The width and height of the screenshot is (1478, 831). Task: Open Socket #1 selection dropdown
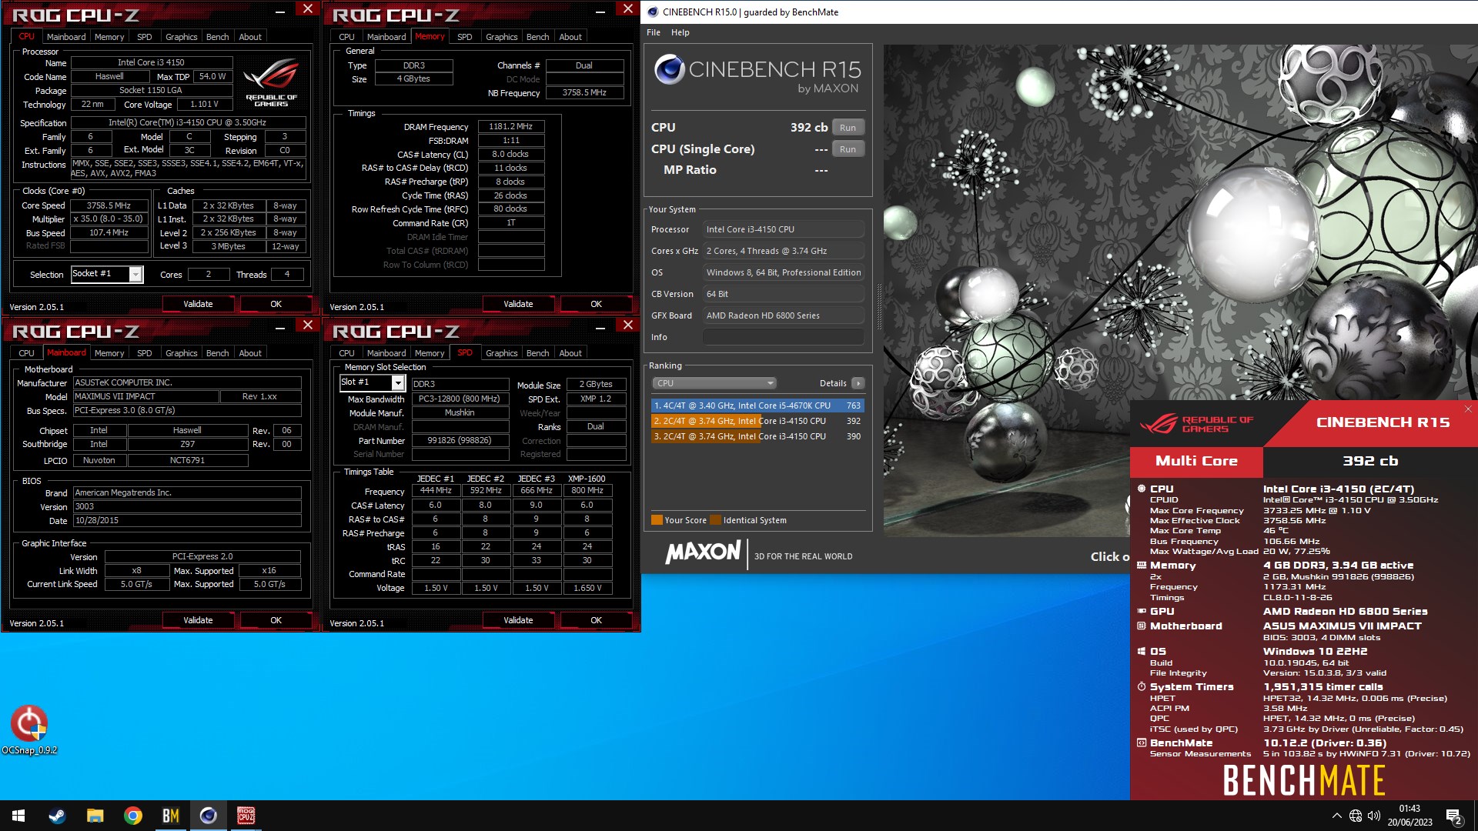136,274
